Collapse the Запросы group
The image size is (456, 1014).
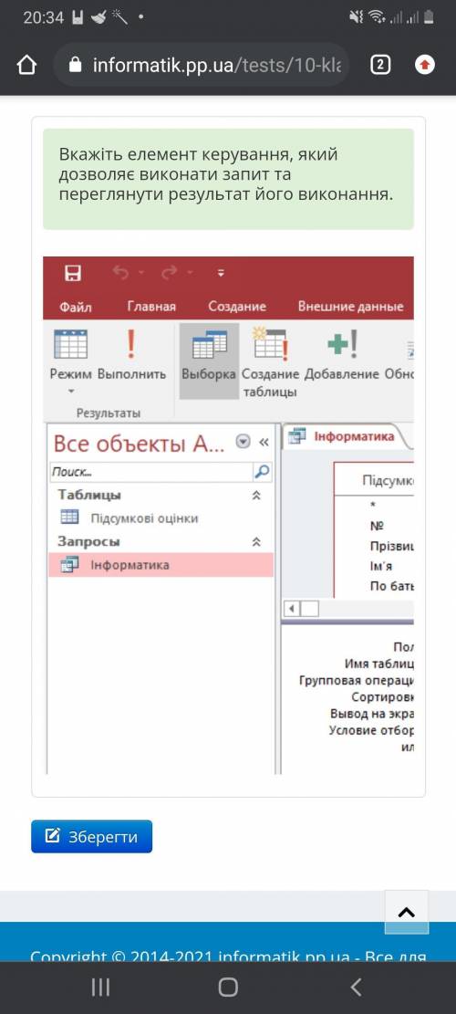[x=256, y=542]
